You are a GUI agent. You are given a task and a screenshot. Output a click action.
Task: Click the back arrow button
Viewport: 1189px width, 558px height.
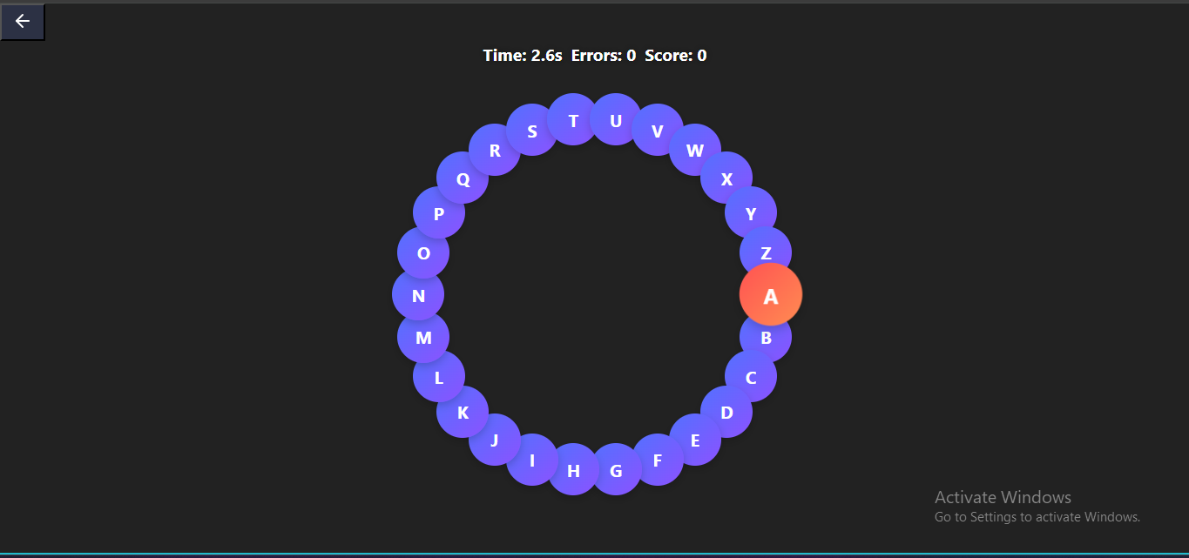pos(23,22)
